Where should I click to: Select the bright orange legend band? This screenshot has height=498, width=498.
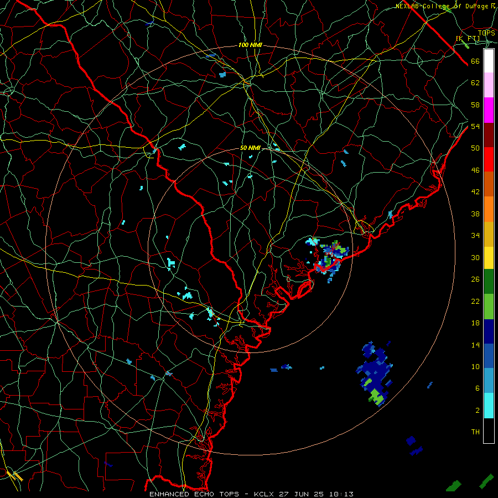click(489, 209)
